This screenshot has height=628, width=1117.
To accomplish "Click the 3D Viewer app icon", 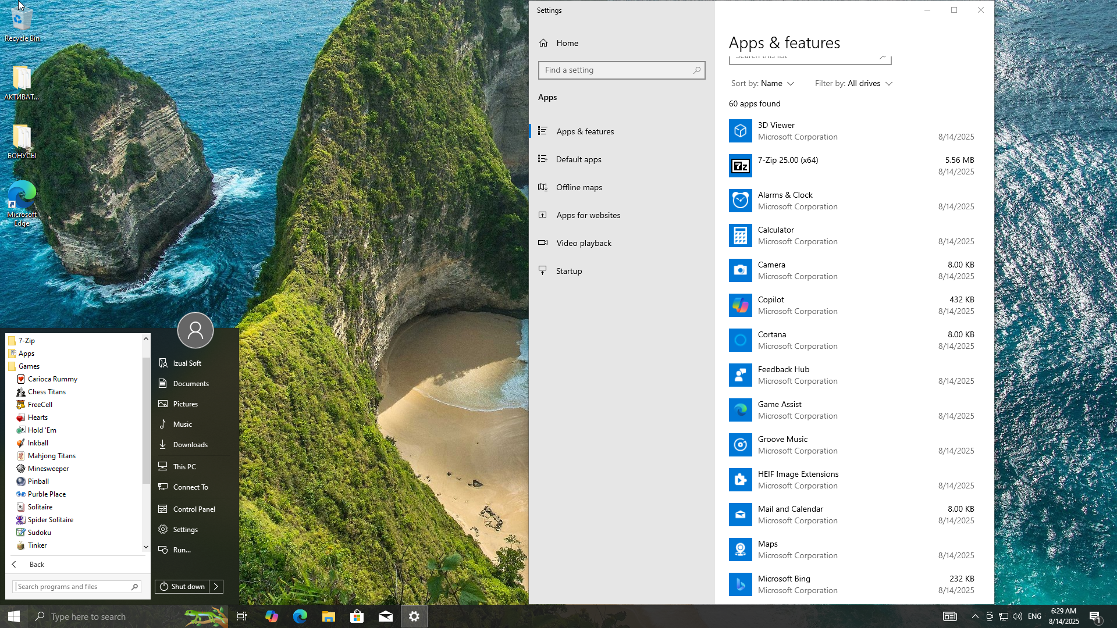I will [x=740, y=131].
